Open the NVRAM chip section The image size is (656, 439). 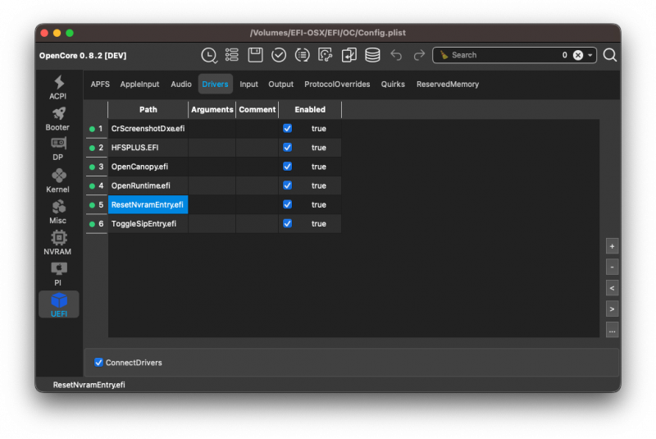[58, 242]
